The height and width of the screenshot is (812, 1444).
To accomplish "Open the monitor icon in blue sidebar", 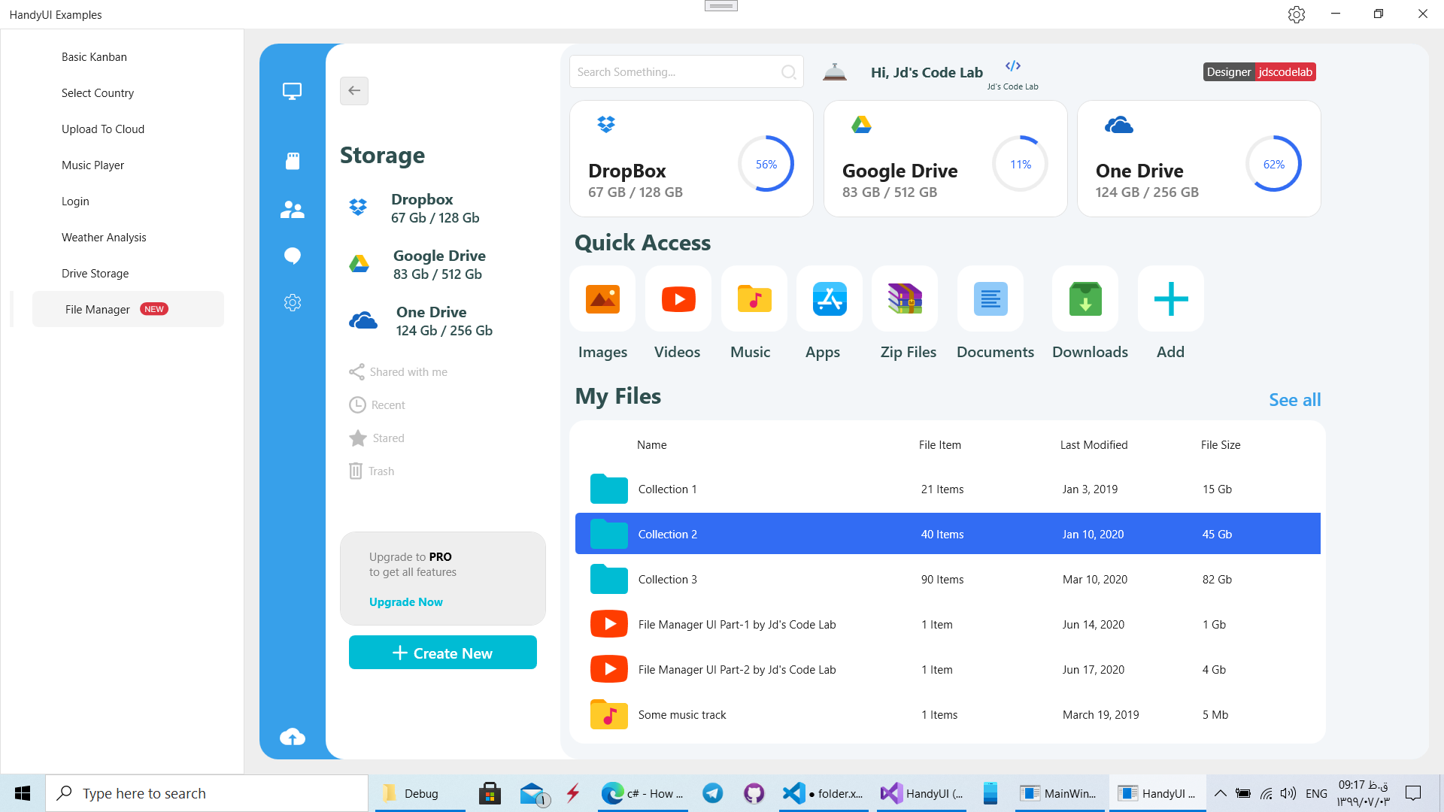I will click(292, 92).
